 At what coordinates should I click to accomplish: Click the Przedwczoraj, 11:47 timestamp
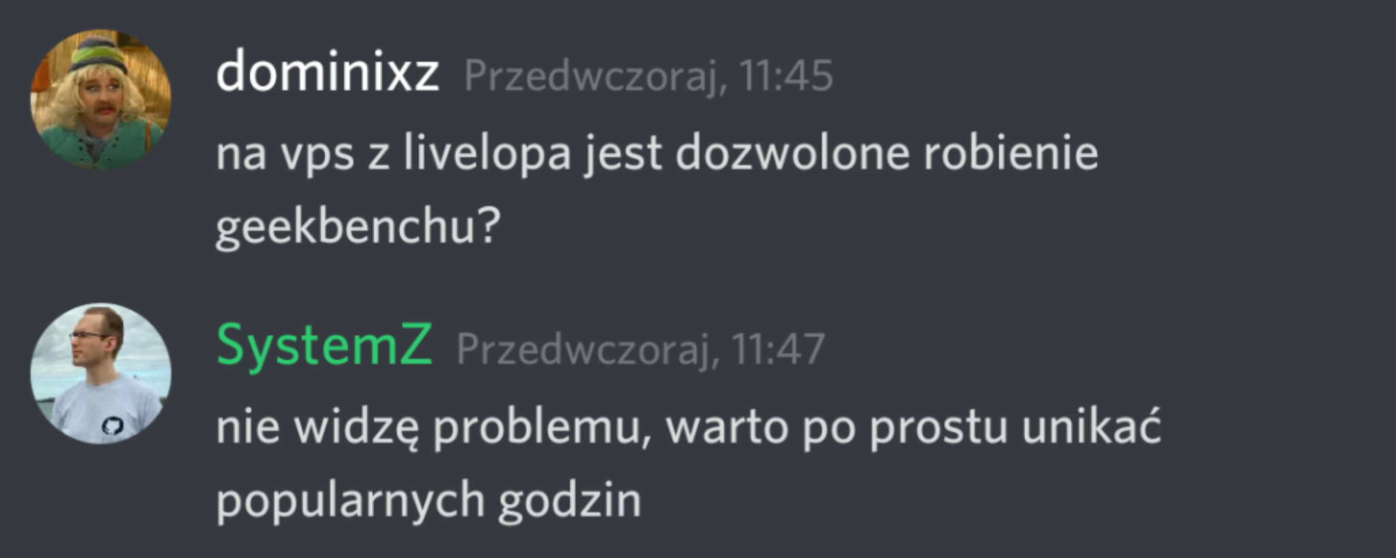[x=641, y=350]
